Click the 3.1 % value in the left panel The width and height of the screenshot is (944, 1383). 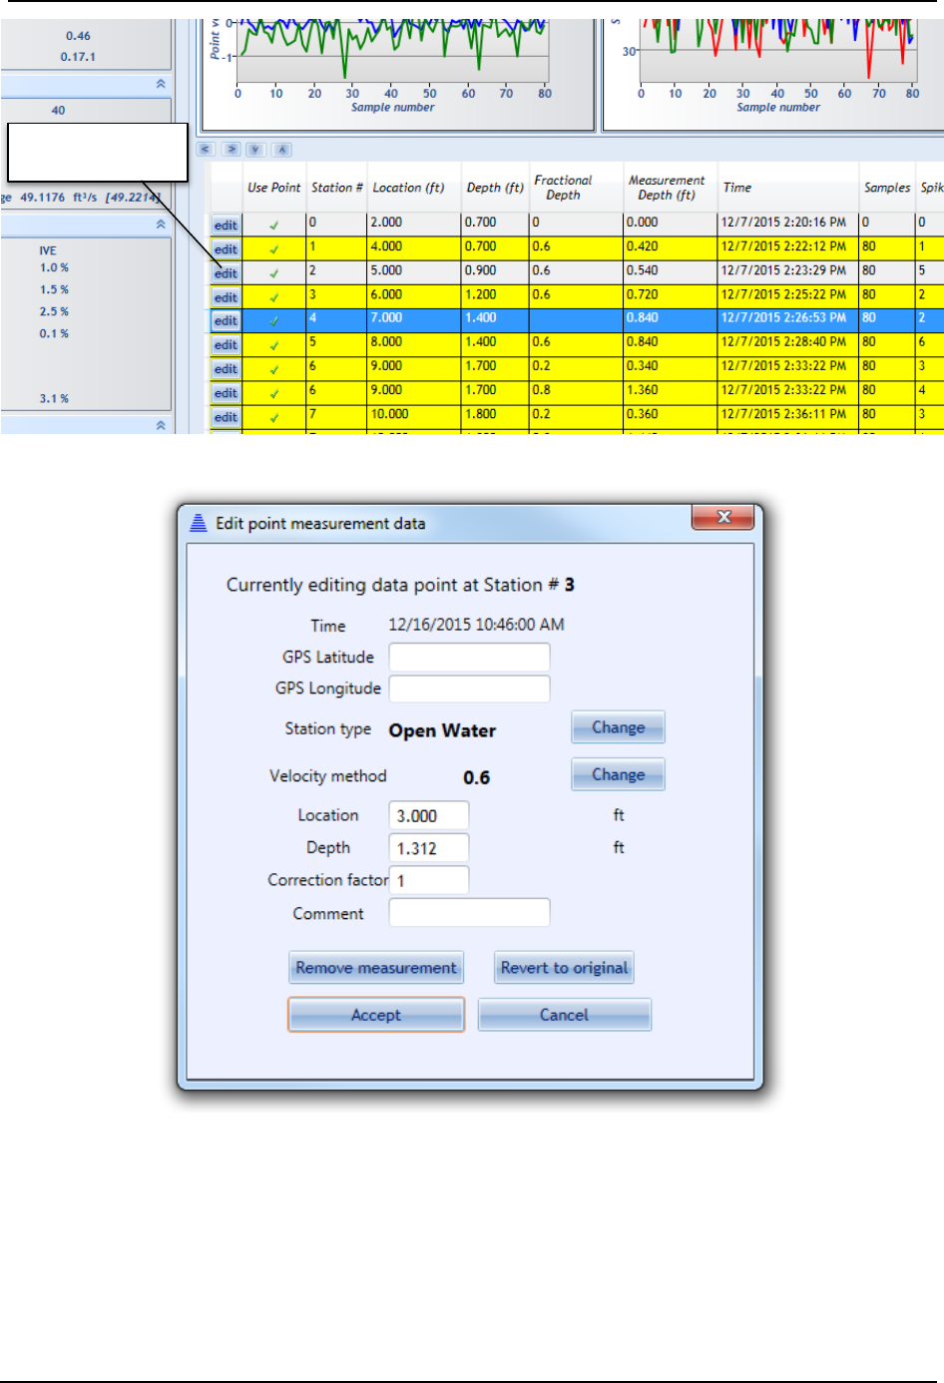point(54,398)
